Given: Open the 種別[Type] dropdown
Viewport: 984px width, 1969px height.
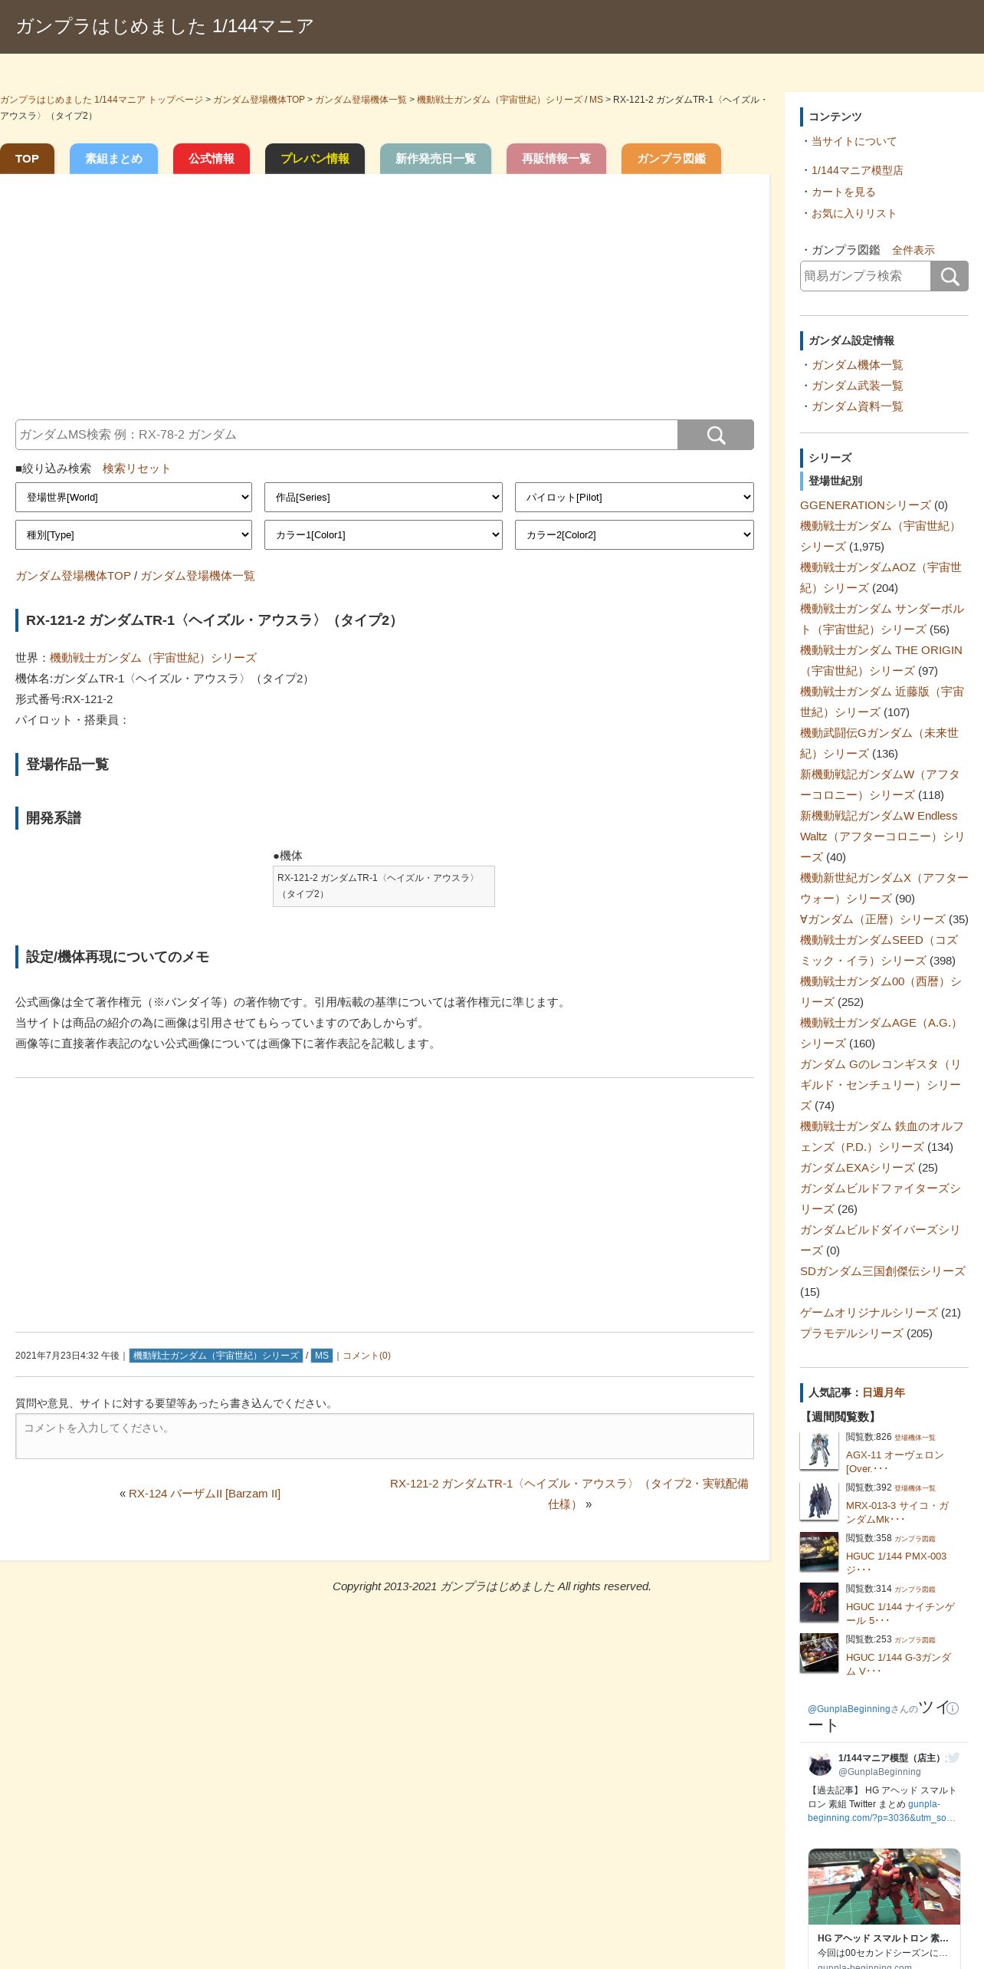Looking at the screenshot, I should pos(133,534).
